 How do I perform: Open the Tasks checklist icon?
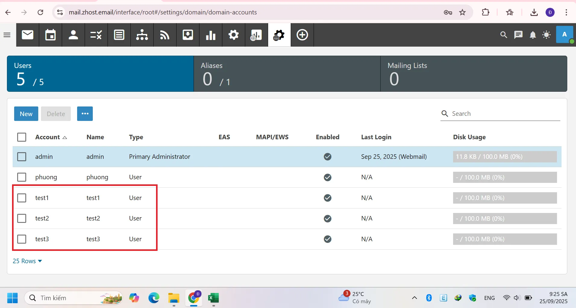point(96,35)
